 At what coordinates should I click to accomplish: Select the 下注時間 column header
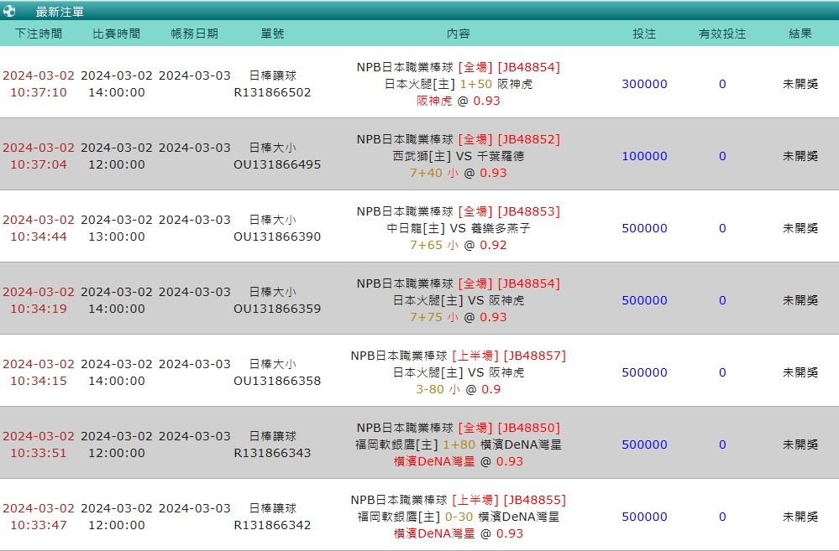[39, 34]
